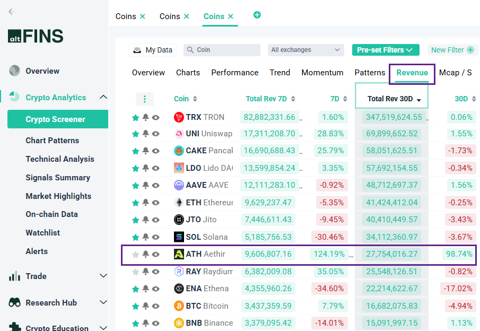This screenshot has height=331, width=480.
Task: Toggle favorite star for BTC Bitcoin
Action: click(135, 306)
